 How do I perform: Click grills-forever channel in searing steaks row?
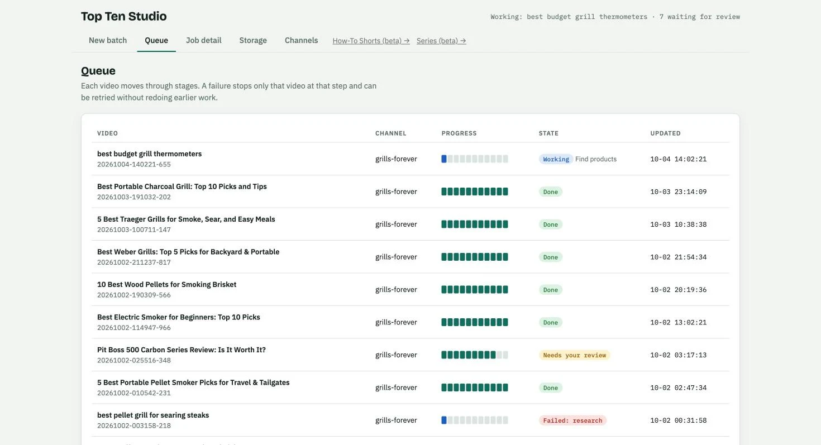[x=396, y=420]
